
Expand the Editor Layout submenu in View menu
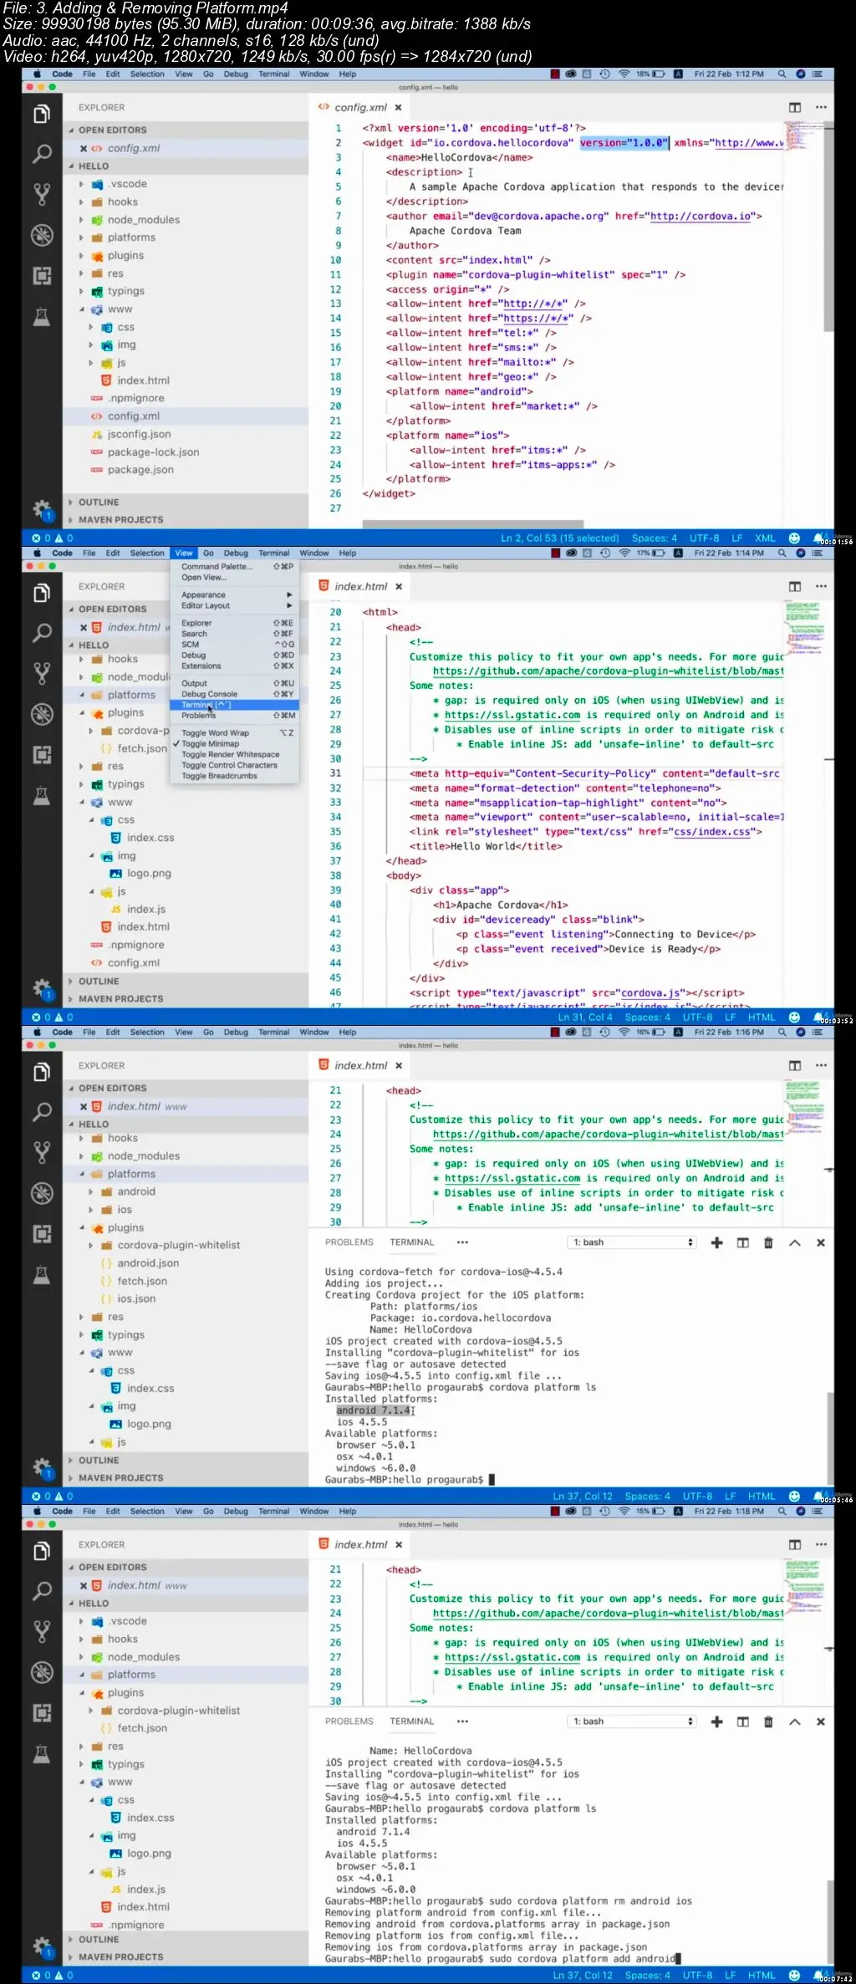click(234, 606)
